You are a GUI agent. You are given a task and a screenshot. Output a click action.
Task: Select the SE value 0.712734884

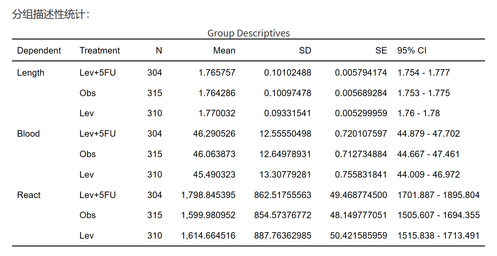point(361,154)
